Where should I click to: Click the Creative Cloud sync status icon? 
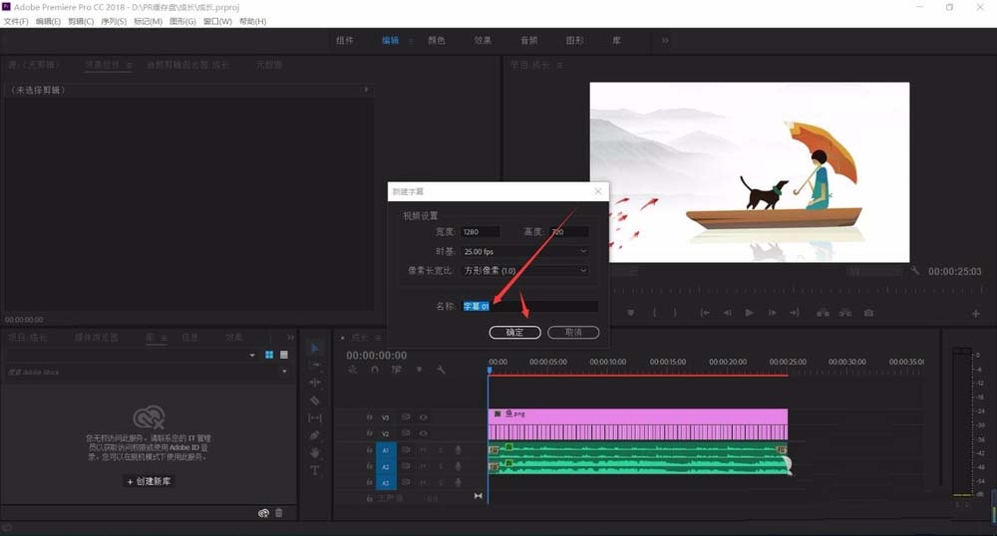click(263, 513)
